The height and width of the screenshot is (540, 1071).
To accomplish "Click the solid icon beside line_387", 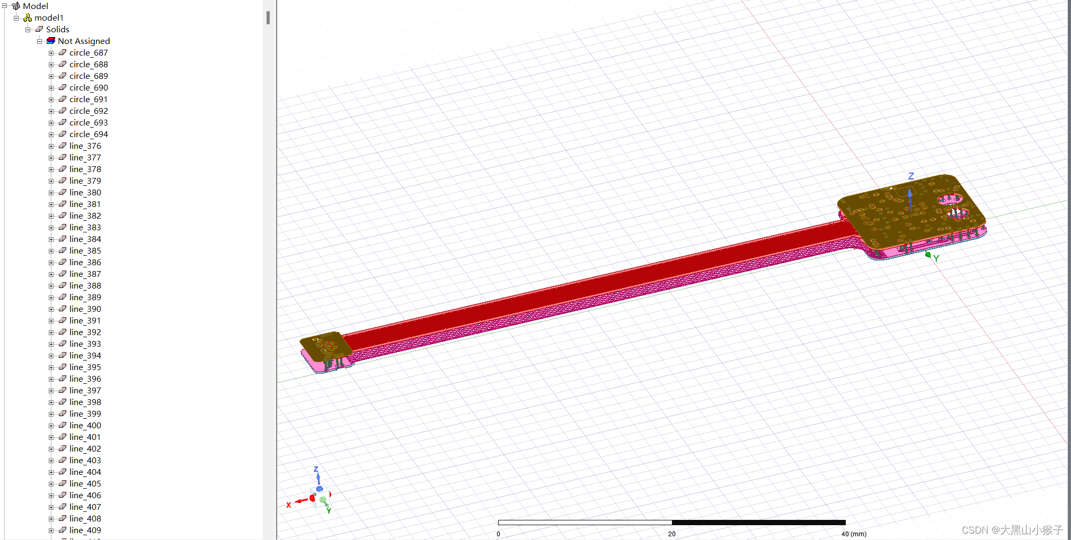I will [63, 274].
